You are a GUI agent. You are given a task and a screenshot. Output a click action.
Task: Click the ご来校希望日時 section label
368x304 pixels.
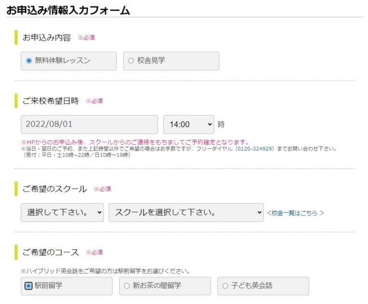(x=51, y=100)
